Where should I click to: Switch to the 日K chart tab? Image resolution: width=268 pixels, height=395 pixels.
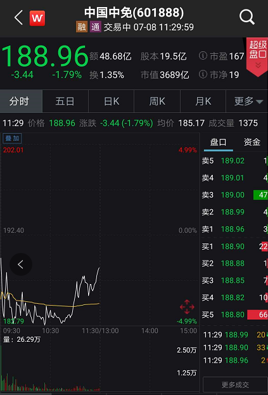coord(112,101)
